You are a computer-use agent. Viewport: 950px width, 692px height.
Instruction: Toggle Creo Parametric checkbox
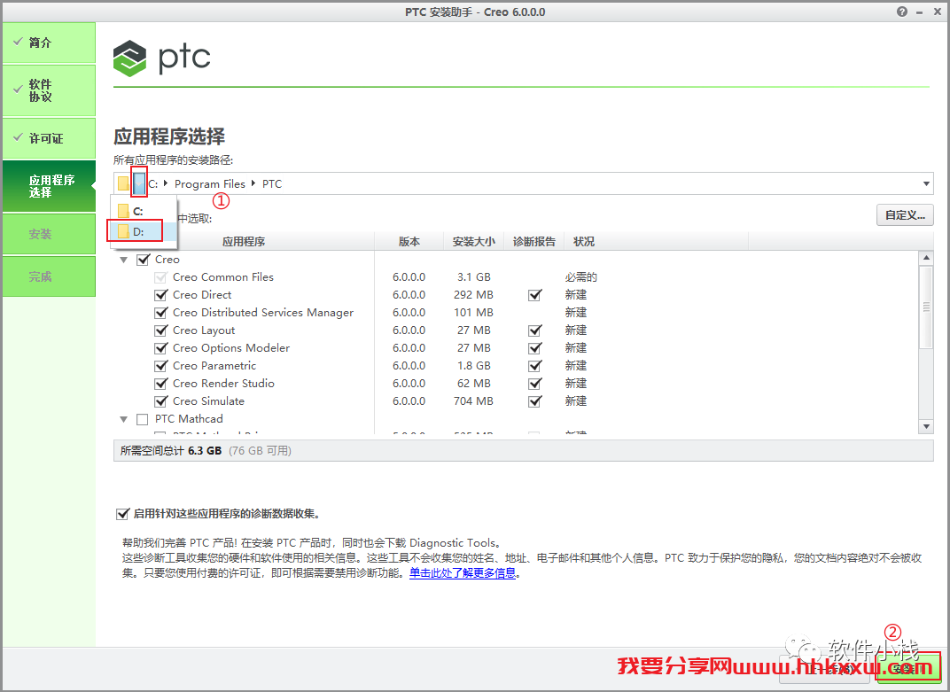tap(160, 366)
